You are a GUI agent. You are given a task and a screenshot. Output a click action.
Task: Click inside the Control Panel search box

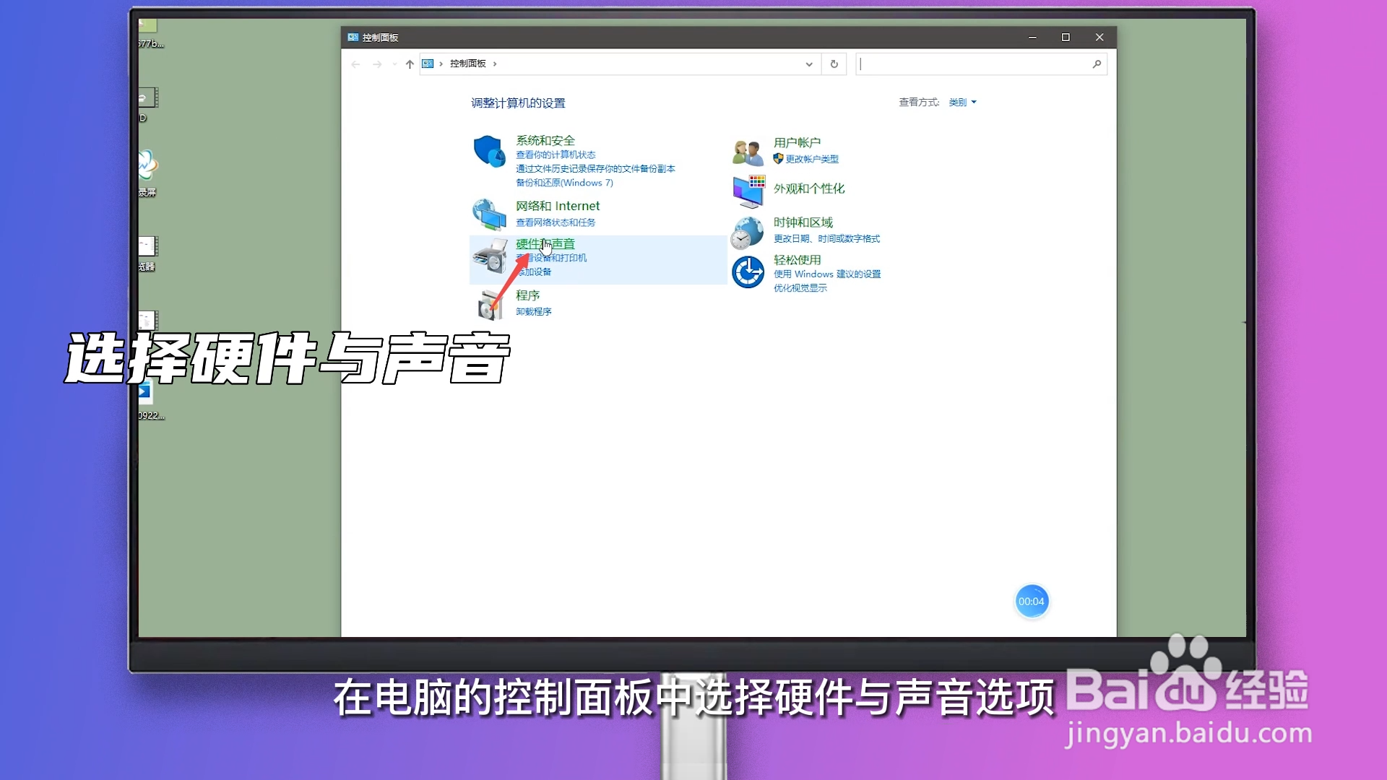[x=975, y=64]
